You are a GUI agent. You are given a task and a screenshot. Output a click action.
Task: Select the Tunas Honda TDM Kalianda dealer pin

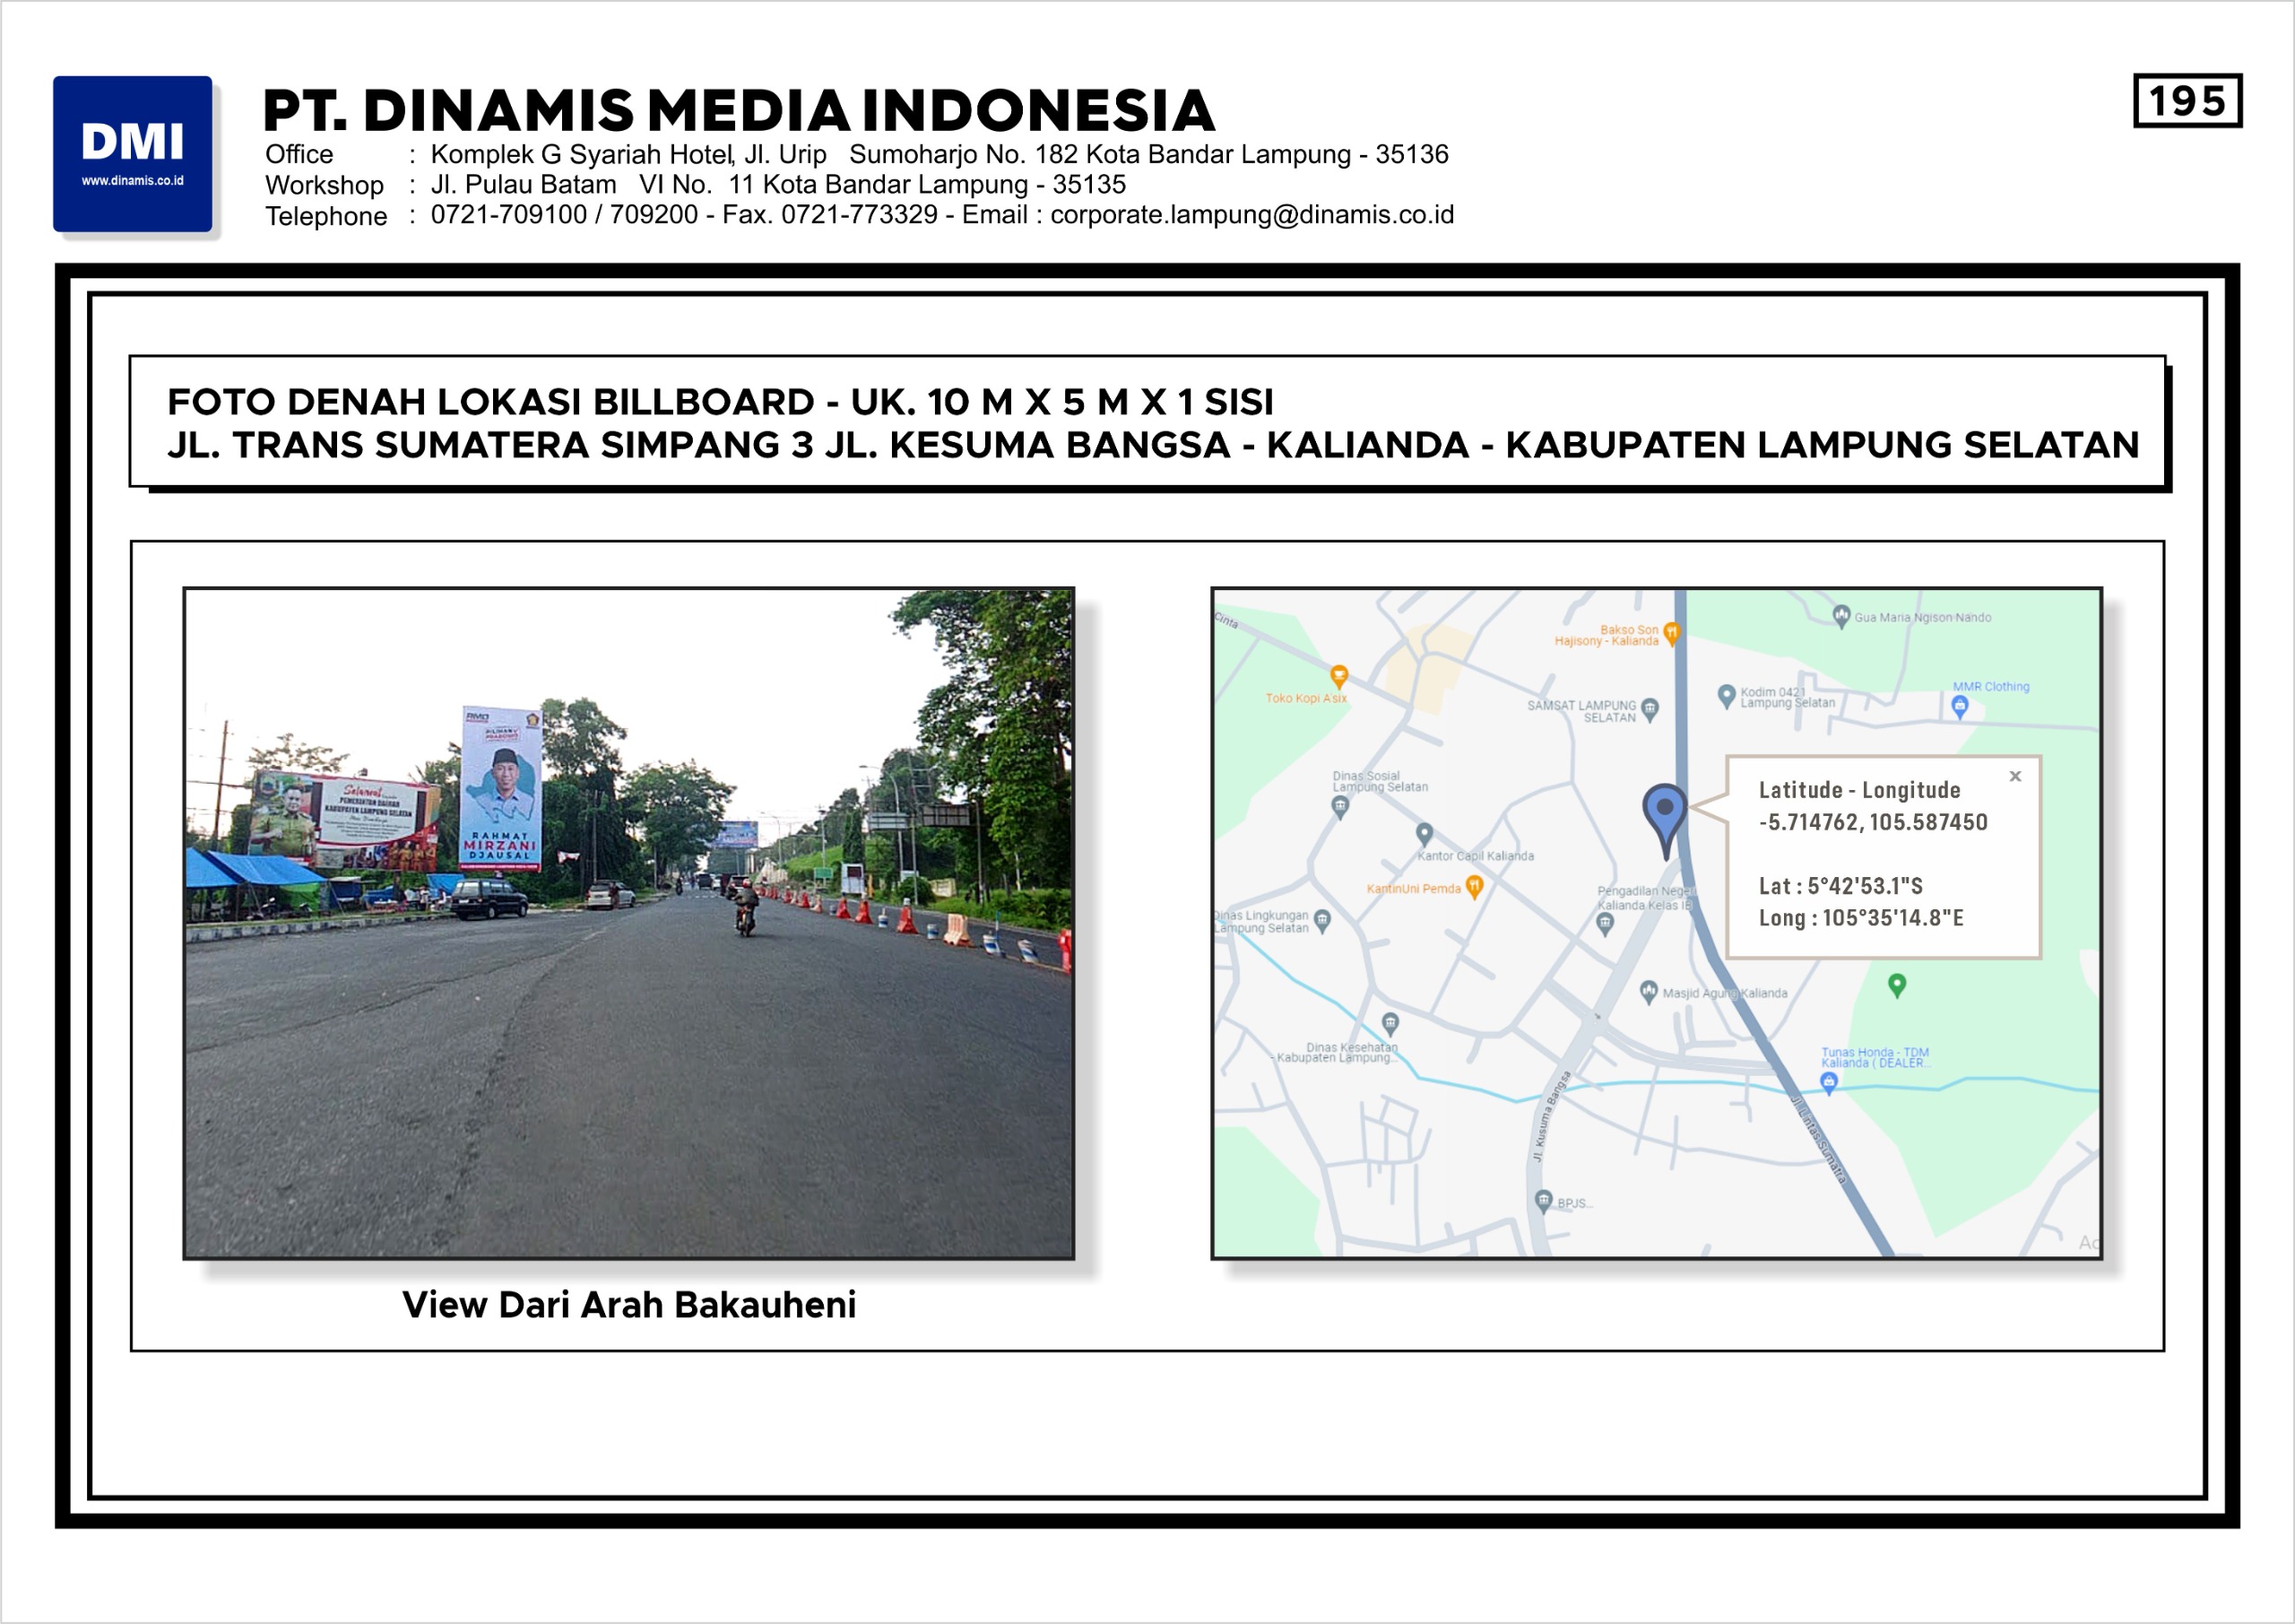(x=1828, y=1084)
